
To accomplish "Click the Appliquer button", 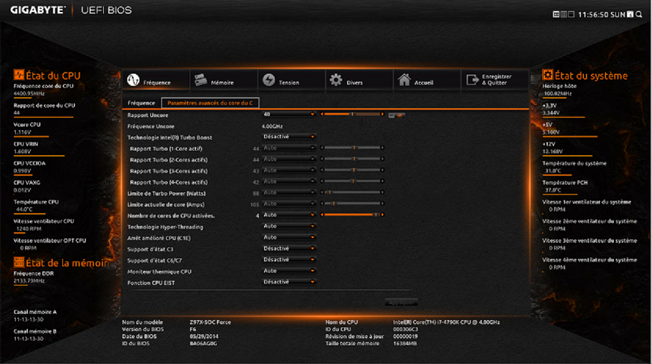I will tap(401, 302).
